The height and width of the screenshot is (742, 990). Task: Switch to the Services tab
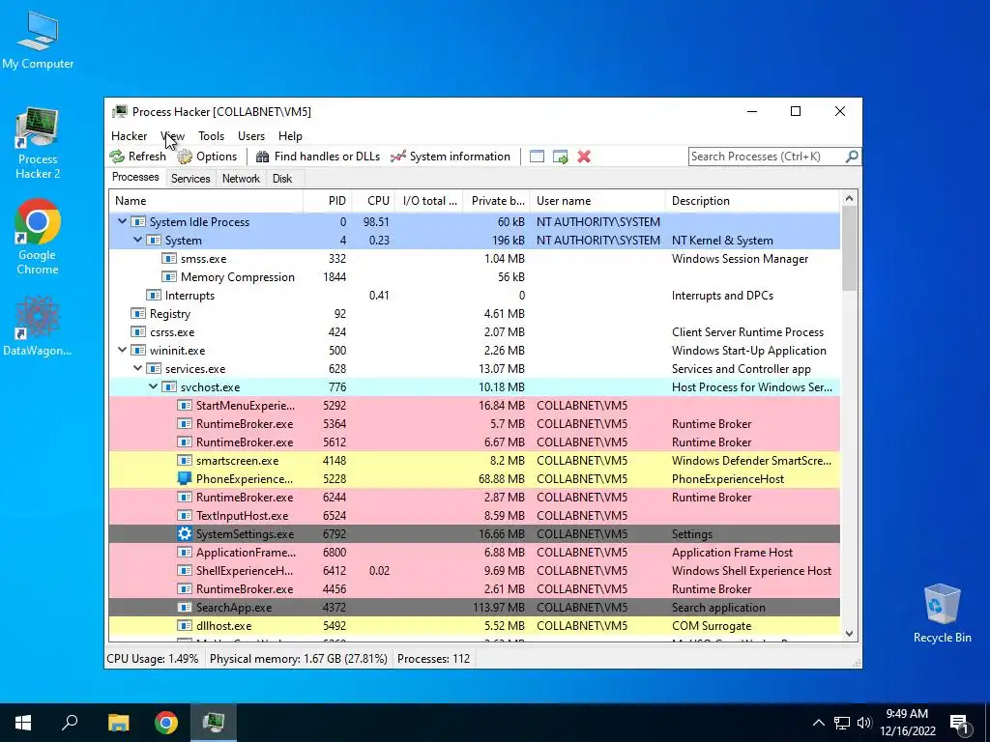190,179
